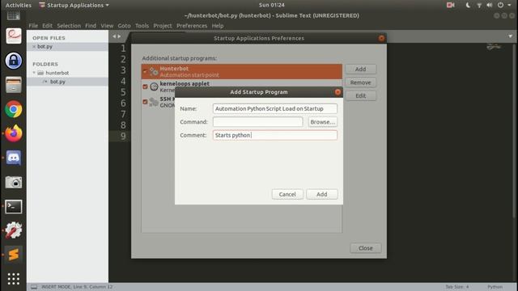Close the Add Startup Program dialog
The width and height of the screenshot is (518, 291).
click(x=338, y=92)
